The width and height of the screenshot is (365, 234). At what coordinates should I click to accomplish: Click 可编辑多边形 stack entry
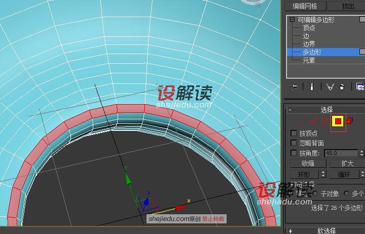point(316,20)
